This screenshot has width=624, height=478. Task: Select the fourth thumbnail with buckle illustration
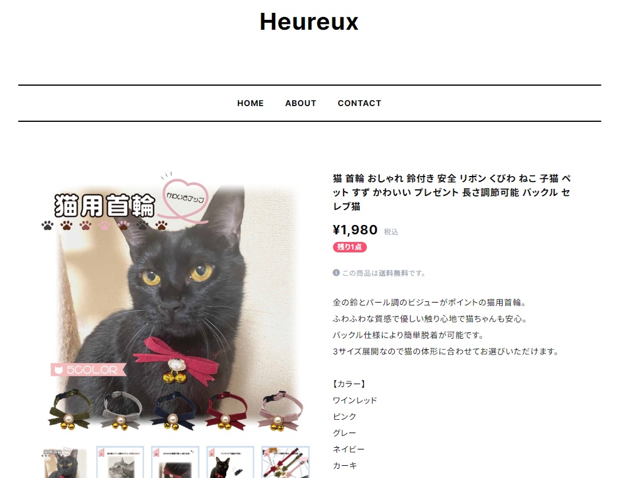tap(230, 462)
